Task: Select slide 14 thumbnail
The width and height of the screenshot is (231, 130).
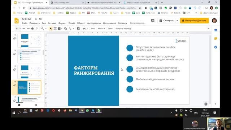Action: (29, 56)
